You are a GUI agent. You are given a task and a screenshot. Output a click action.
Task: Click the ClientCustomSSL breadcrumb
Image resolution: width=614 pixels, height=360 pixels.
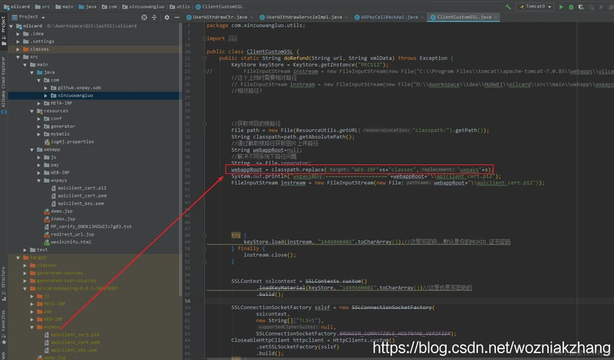pyautogui.click(x=219, y=7)
